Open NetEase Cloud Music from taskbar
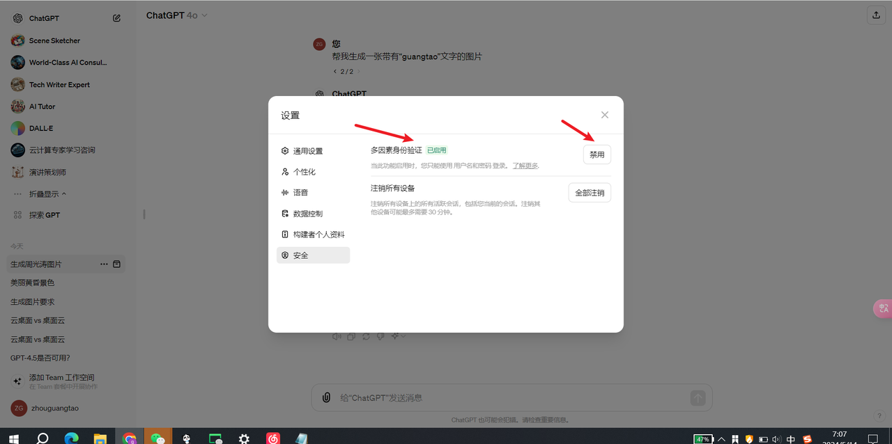892x444 pixels. 273,438
